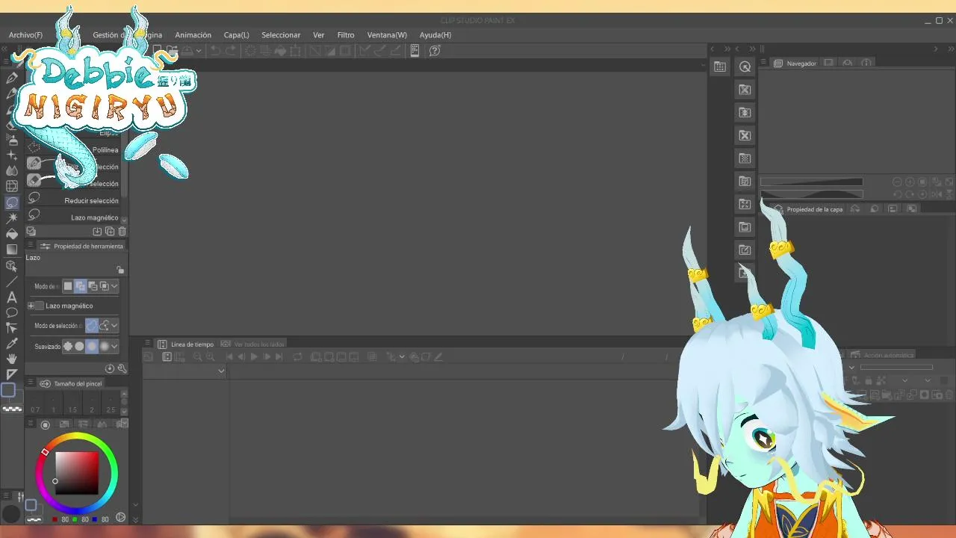Pick a shade in the color square
The width and height of the screenshot is (956, 538).
click(x=78, y=473)
